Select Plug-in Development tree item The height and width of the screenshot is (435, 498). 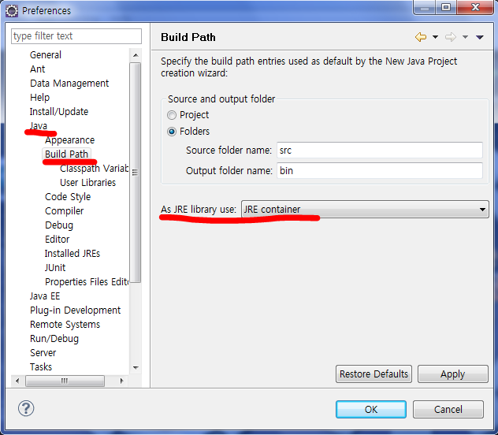click(76, 310)
